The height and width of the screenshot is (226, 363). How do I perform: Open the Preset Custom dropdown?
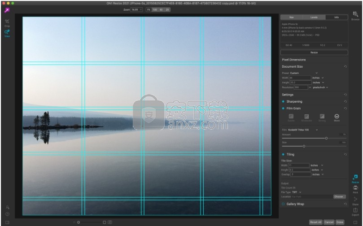coord(304,73)
